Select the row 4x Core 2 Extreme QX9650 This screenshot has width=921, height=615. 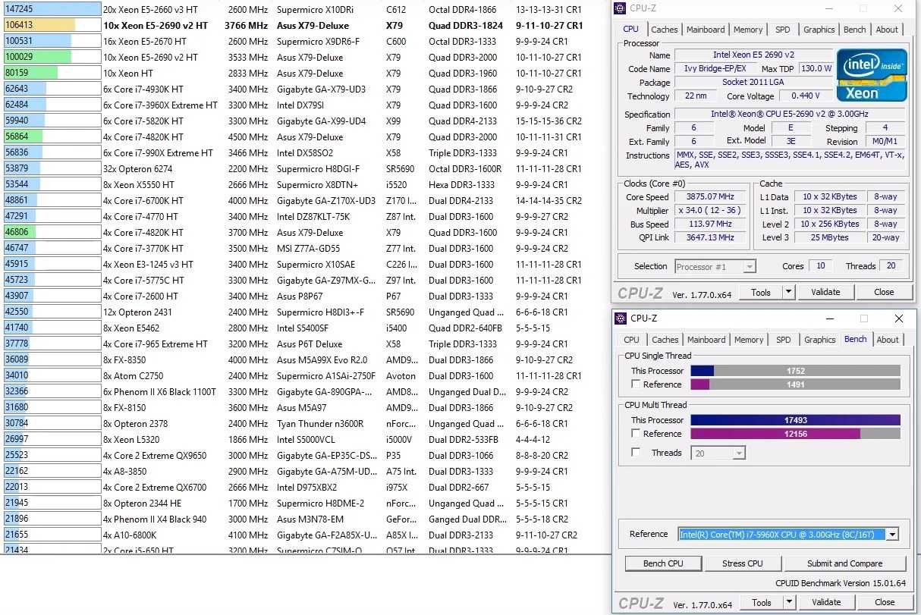303,455
